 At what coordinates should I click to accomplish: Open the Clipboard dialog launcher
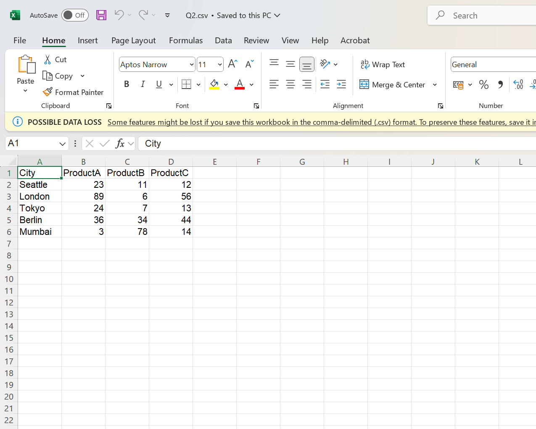click(109, 106)
